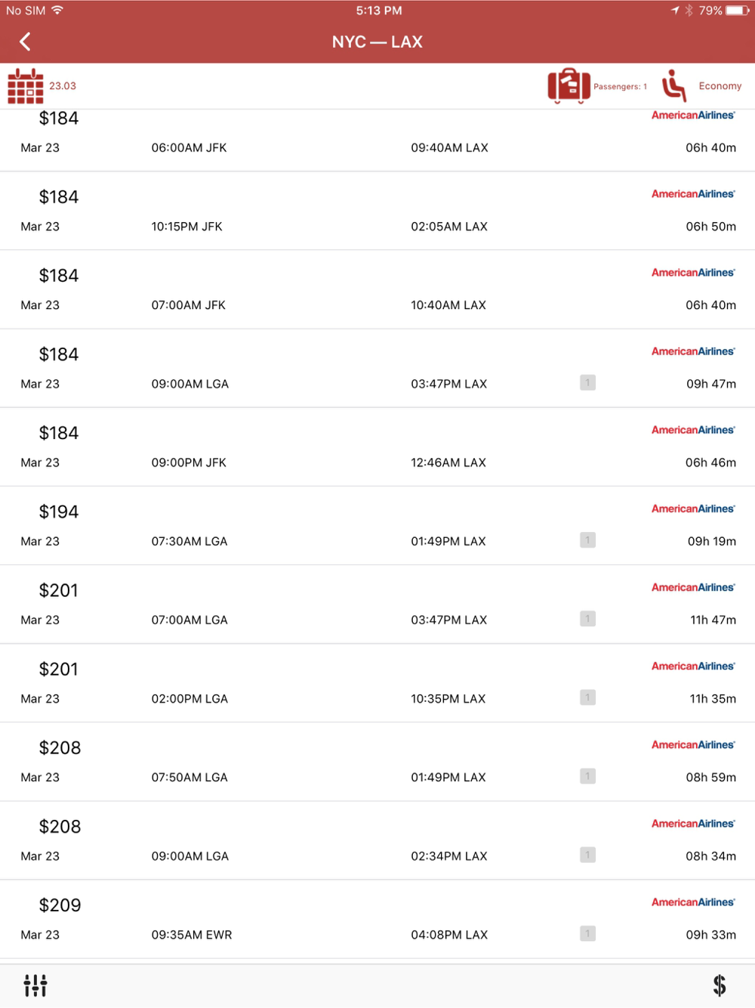The width and height of the screenshot is (755, 1008).
Task: Choose the 09:00PM JFK to LAX flight
Action: [x=377, y=447]
